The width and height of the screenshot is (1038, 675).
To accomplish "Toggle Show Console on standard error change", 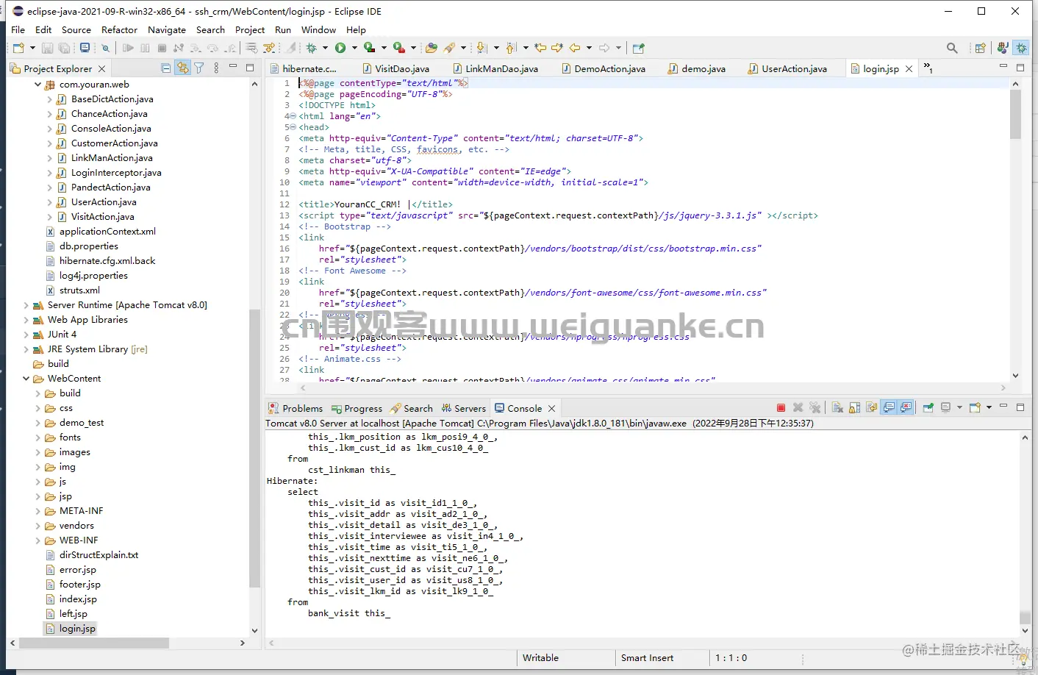I will pos(906,407).
